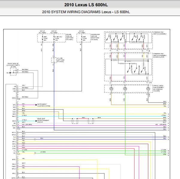Click the 'MODE' switch label
Screen dimensions: 180x179
tap(124, 37)
